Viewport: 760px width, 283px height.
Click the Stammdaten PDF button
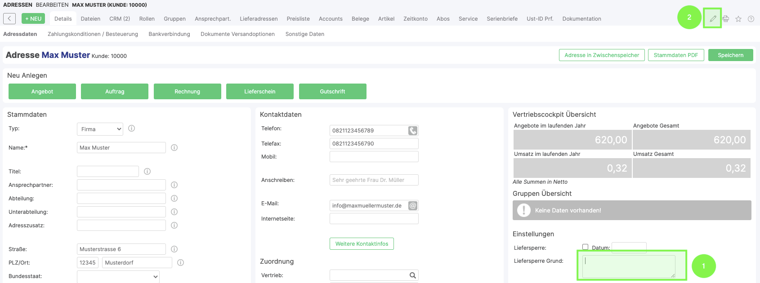pyautogui.click(x=675, y=55)
